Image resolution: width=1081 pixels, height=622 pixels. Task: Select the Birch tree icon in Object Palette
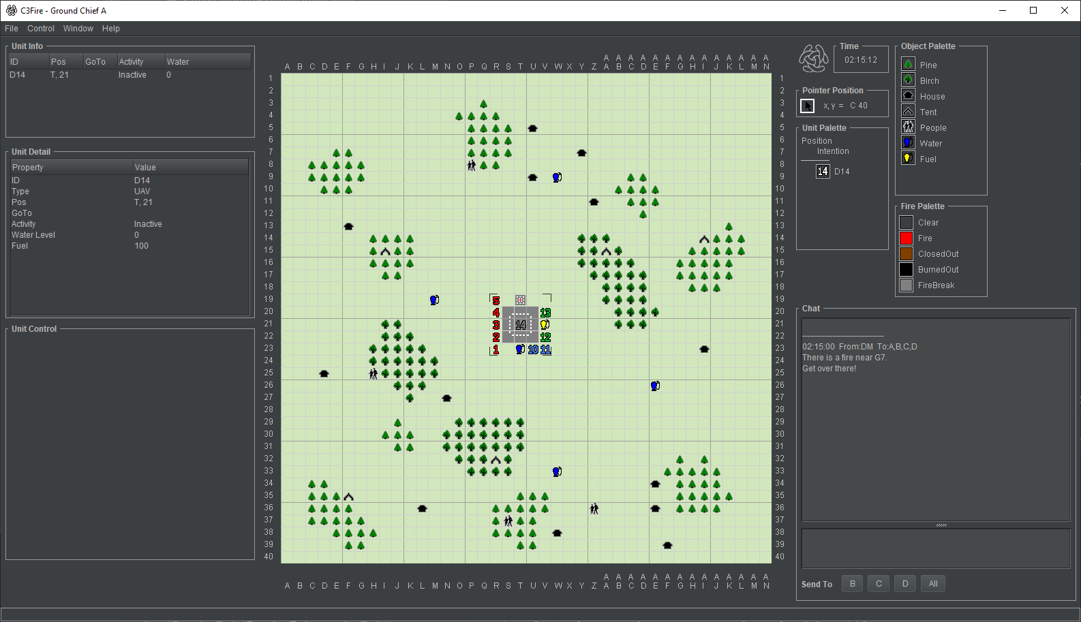coord(908,80)
